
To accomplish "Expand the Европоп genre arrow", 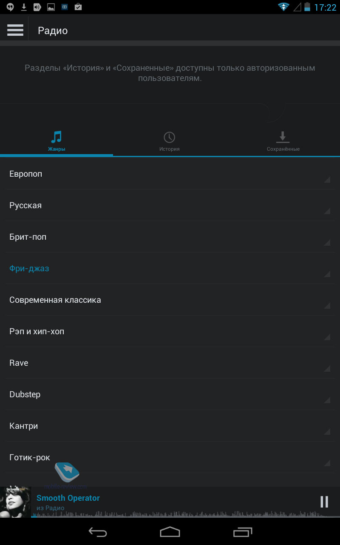I will (327, 180).
